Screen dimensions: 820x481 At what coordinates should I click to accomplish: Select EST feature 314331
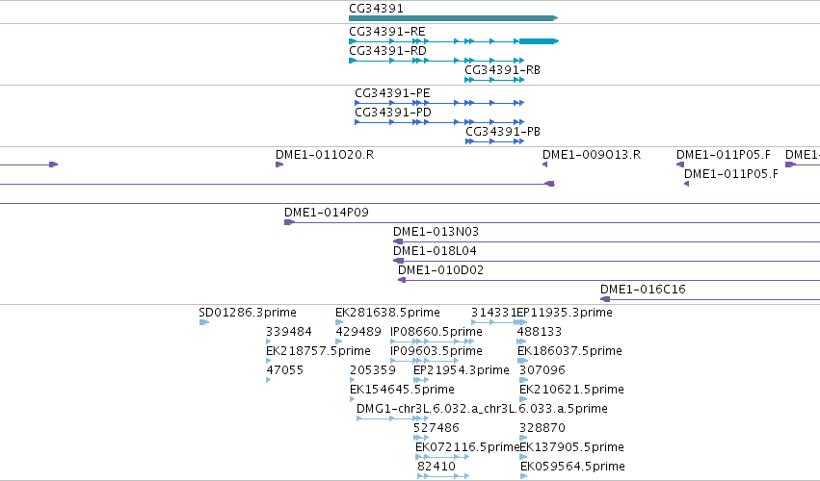pos(493,313)
